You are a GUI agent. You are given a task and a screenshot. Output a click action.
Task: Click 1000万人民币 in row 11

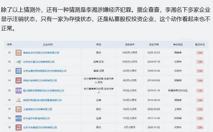(130, 53)
